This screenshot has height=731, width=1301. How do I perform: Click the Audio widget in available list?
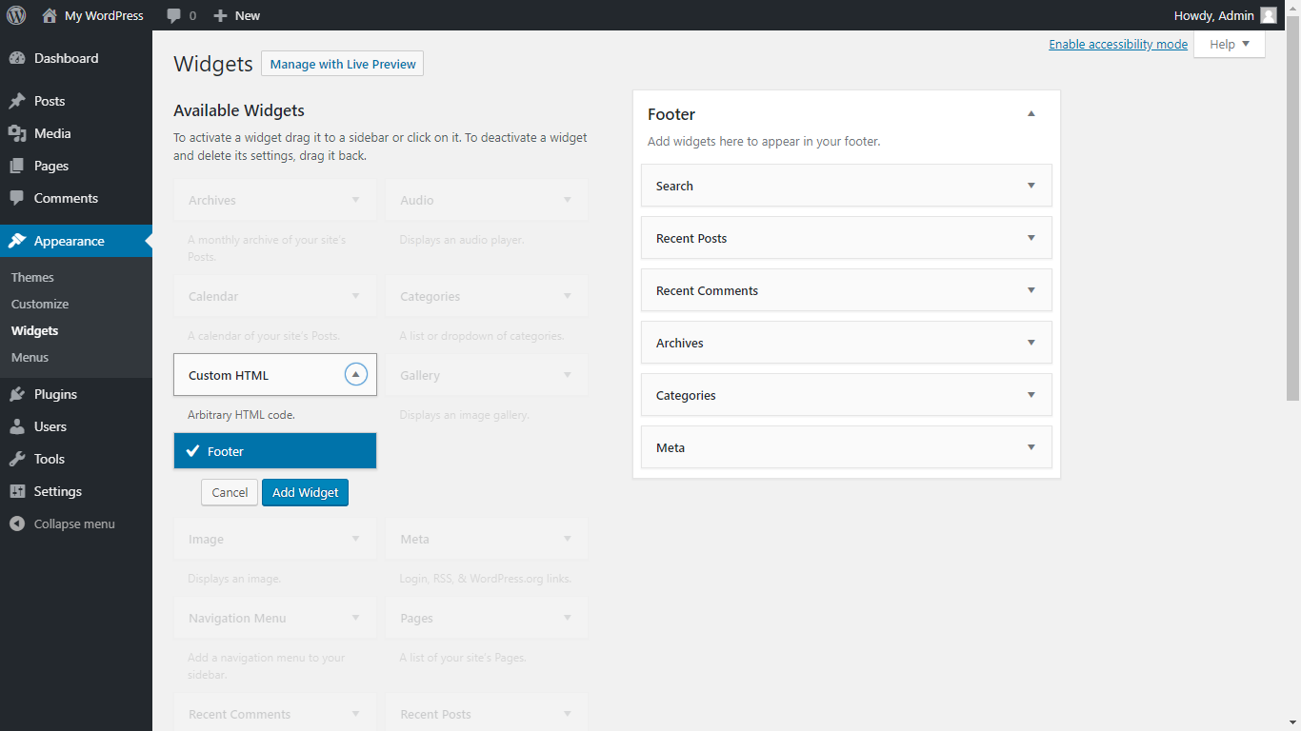[x=487, y=200]
